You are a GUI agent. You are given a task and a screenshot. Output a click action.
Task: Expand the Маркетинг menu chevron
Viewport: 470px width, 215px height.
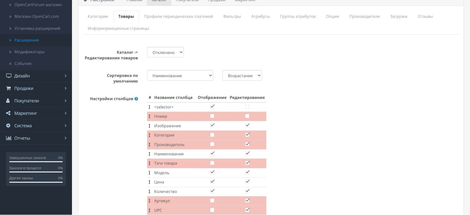pyautogui.click(x=66, y=113)
